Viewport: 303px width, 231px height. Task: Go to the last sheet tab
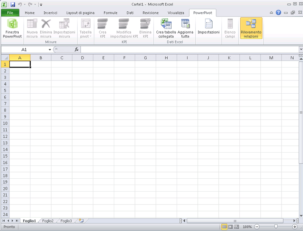17,220
